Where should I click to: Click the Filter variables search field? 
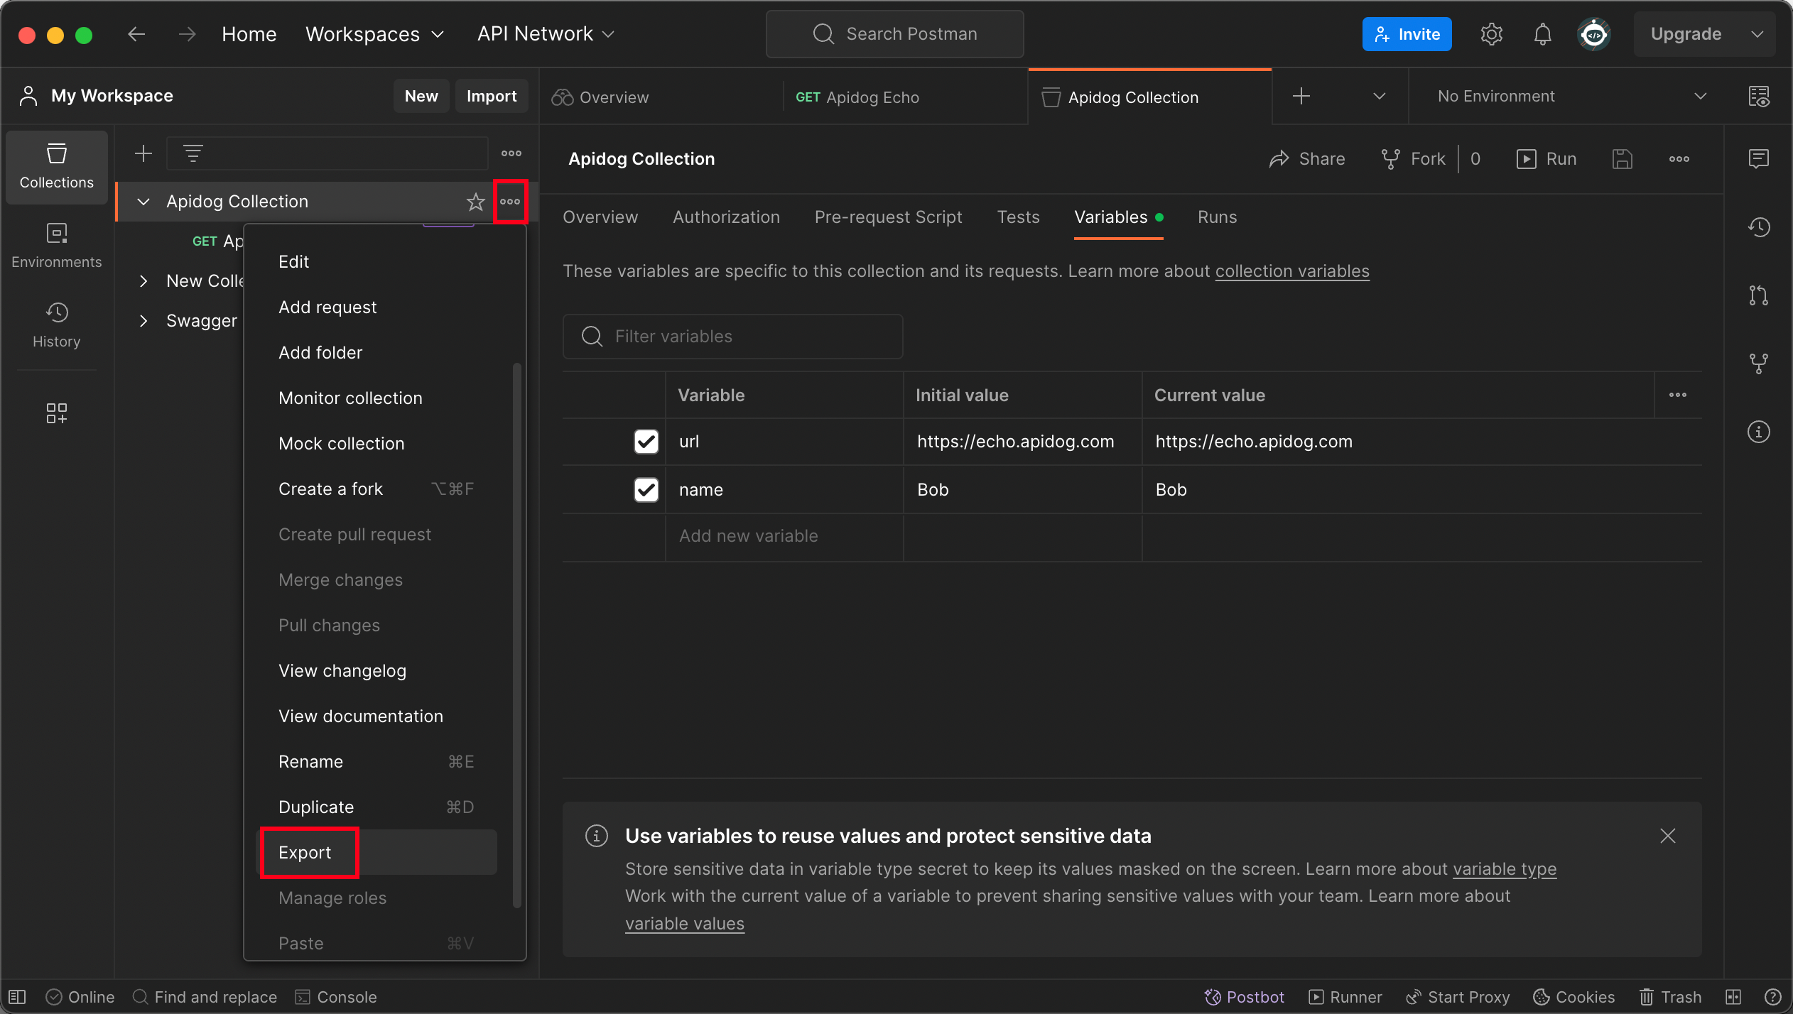point(732,337)
